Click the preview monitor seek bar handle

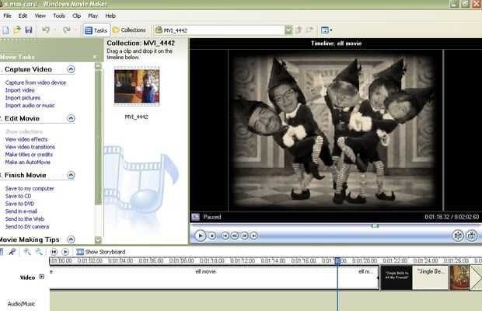(x=374, y=226)
